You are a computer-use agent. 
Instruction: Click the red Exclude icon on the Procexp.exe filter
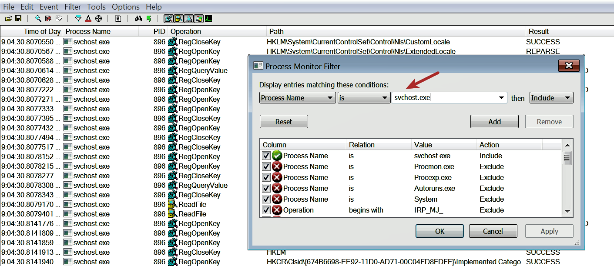point(277,177)
